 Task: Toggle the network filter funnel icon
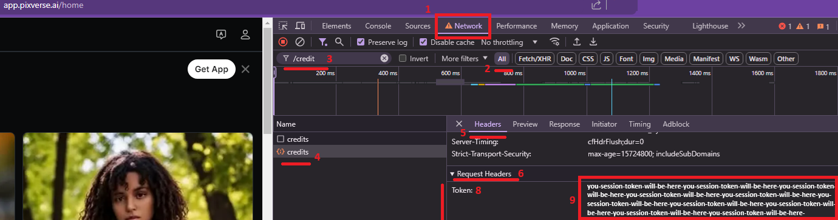pos(324,42)
